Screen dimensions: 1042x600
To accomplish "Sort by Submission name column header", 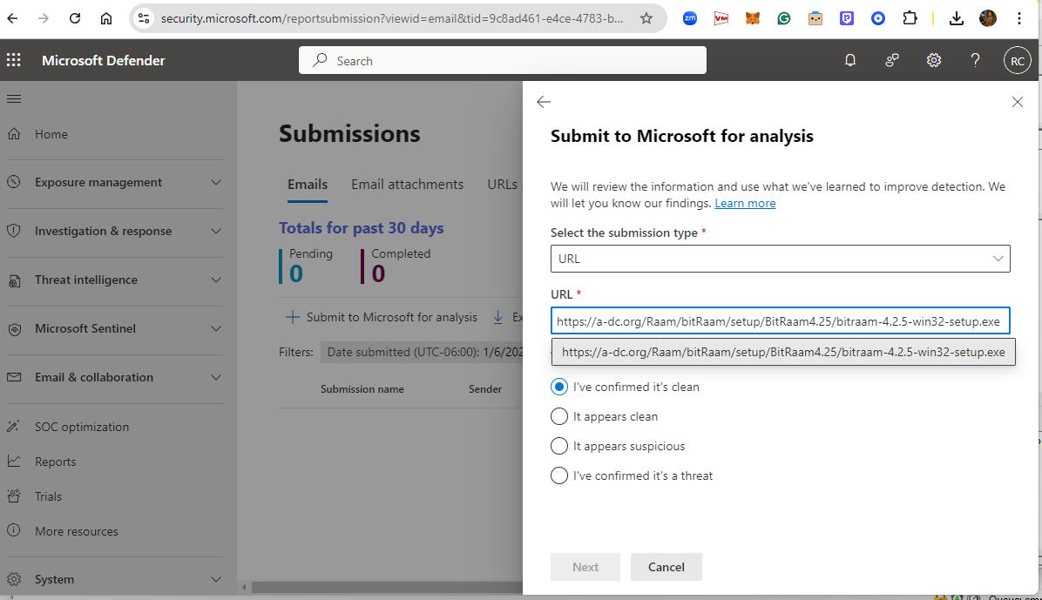I will tap(362, 389).
